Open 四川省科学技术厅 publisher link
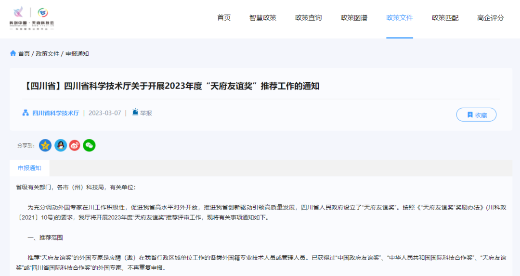 click(56, 113)
